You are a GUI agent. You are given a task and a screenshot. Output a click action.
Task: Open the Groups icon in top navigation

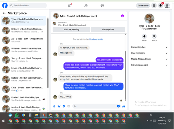point(102,6)
